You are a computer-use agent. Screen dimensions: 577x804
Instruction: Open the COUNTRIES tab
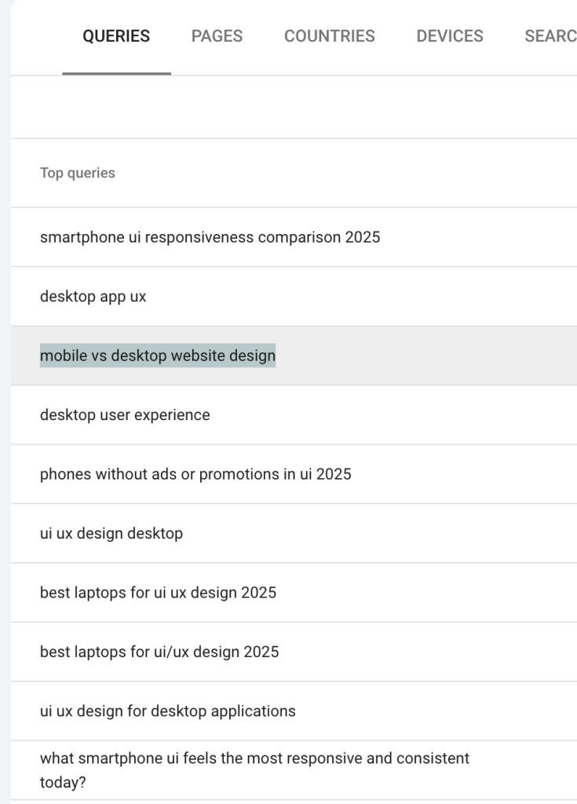pyautogui.click(x=329, y=36)
